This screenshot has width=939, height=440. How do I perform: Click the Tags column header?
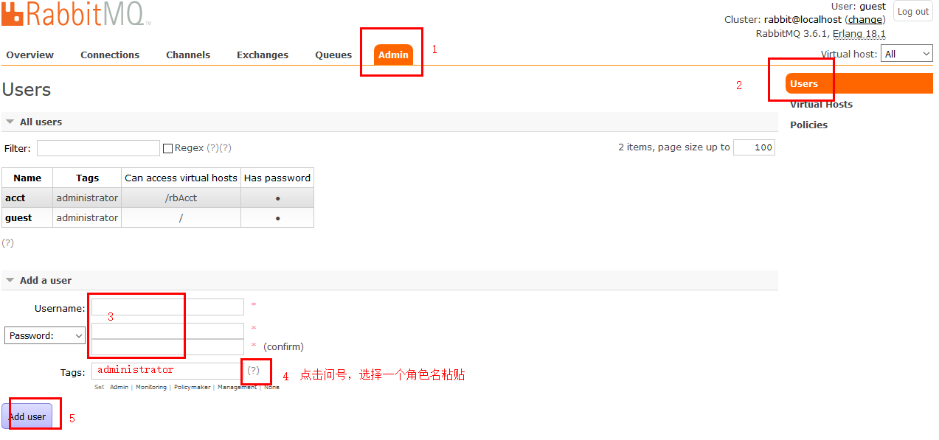tap(87, 178)
